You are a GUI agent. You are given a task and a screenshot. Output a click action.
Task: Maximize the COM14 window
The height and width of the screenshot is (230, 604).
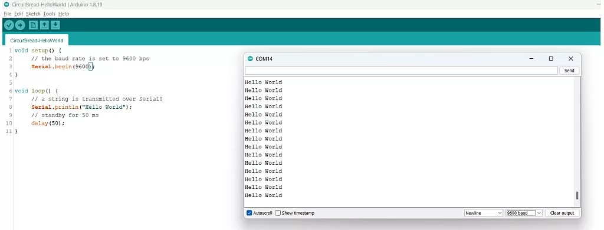click(x=551, y=59)
